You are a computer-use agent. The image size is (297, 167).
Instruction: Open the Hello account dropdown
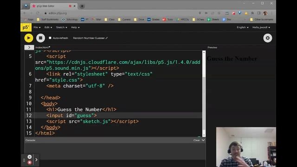[x=261, y=27]
